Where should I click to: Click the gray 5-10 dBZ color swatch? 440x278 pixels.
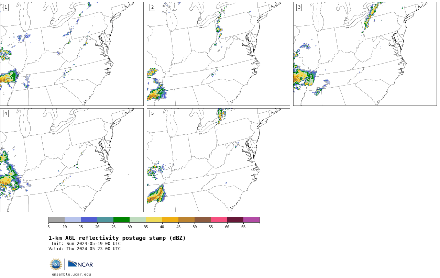56,220
